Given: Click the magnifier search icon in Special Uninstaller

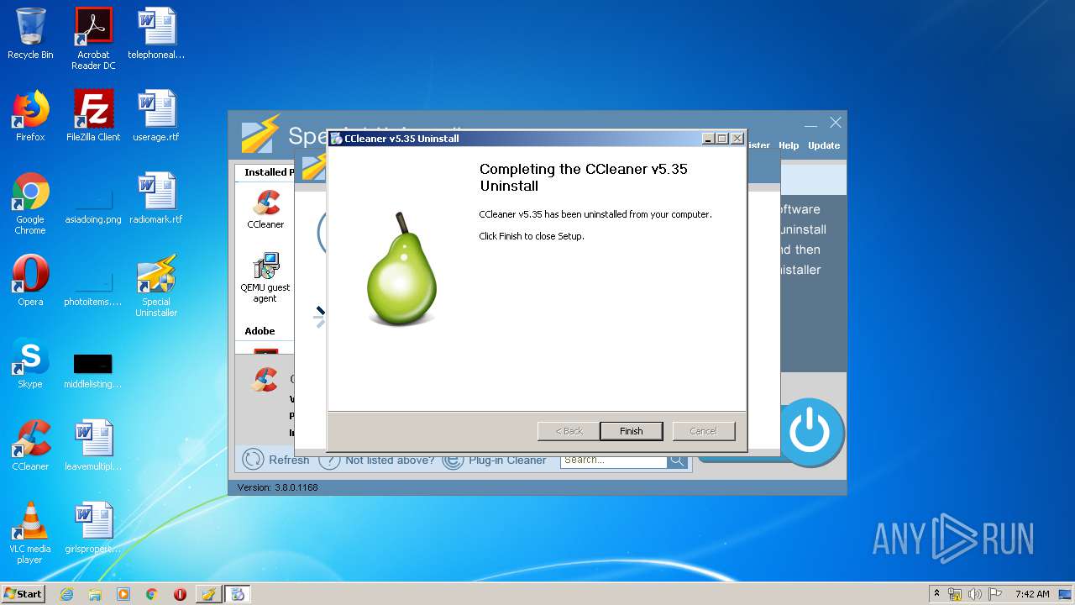Looking at the screenshot, I should tap(678, 460).
